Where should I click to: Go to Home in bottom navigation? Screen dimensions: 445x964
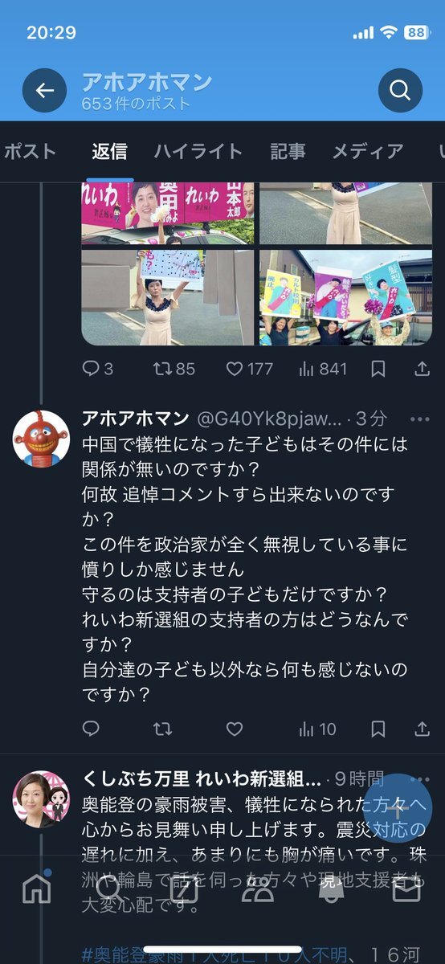click(36, 888)
